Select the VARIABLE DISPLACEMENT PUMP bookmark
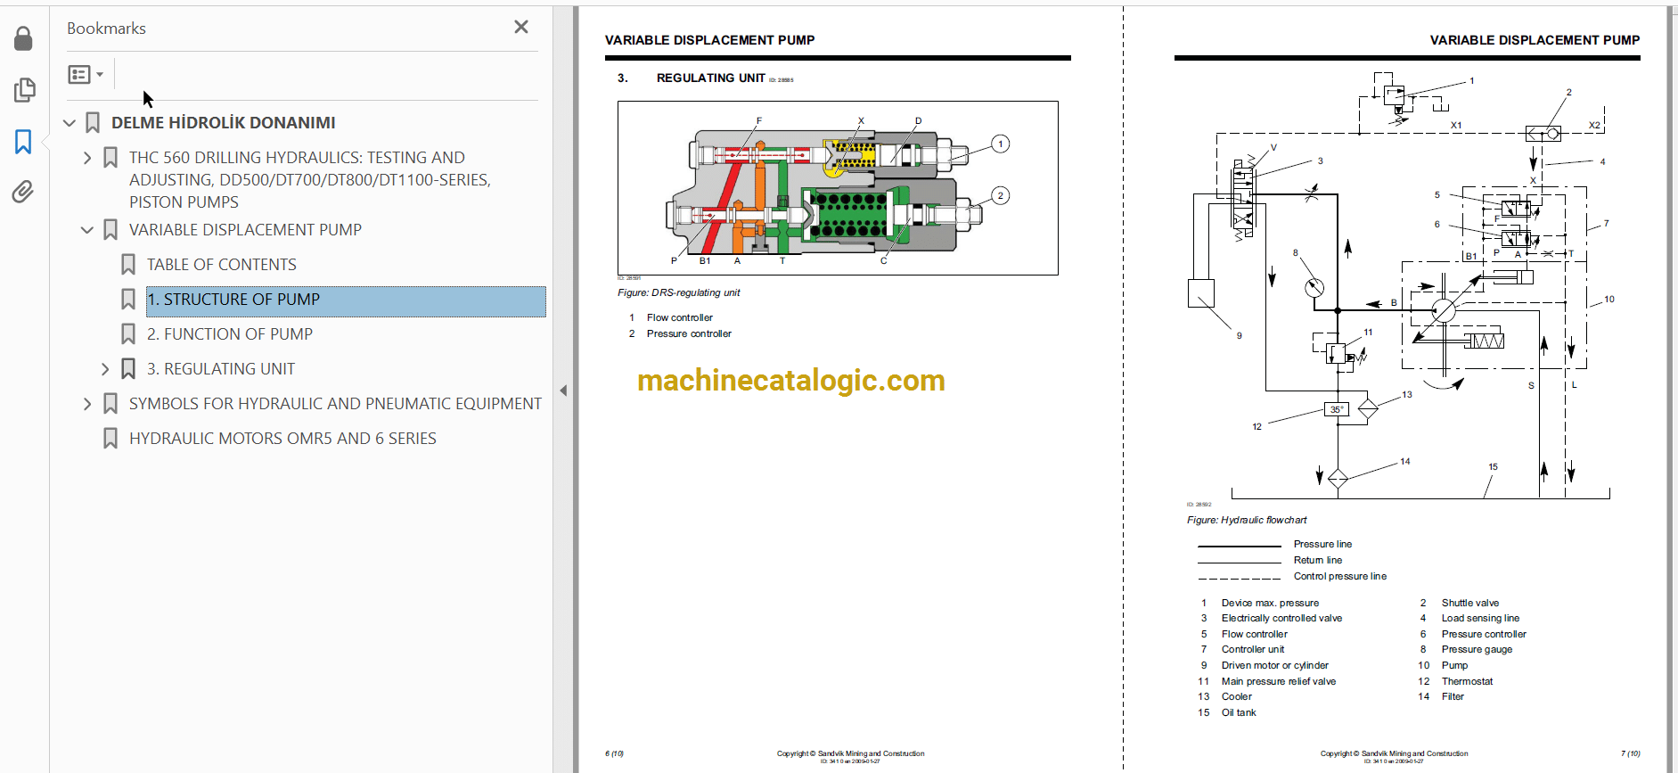 click(x=245, y=230)
